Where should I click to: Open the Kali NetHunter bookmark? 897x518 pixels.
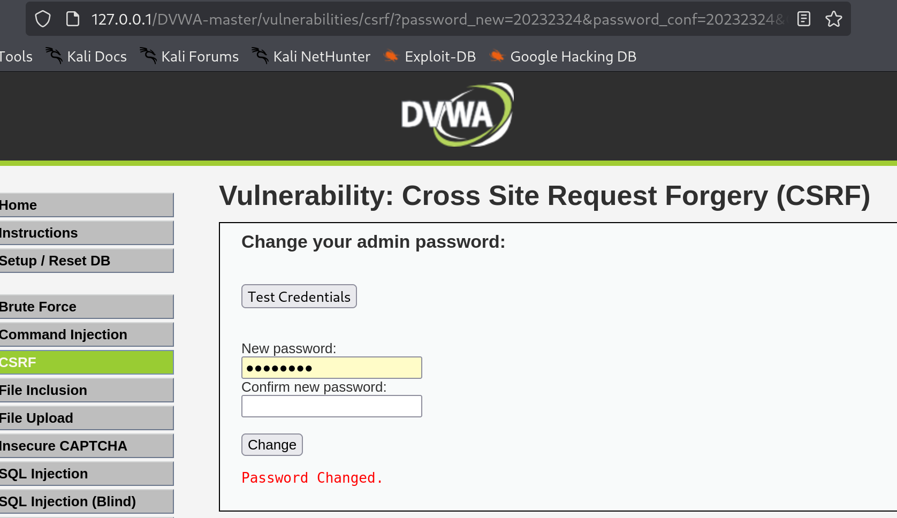pos(311,56)
